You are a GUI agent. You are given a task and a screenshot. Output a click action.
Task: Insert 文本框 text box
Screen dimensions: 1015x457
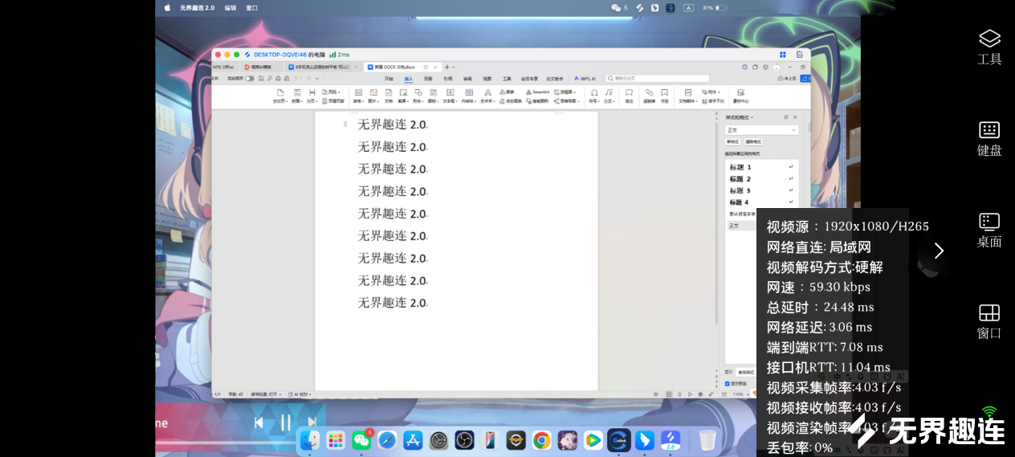point(450,96)
